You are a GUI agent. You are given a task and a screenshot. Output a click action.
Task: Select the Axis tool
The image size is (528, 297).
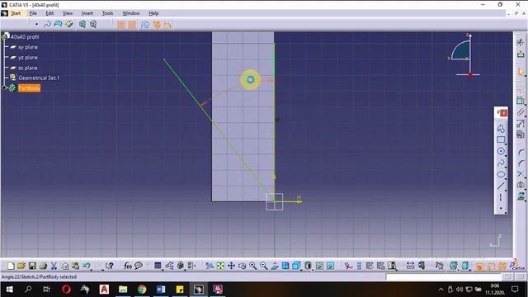point(501,198)
